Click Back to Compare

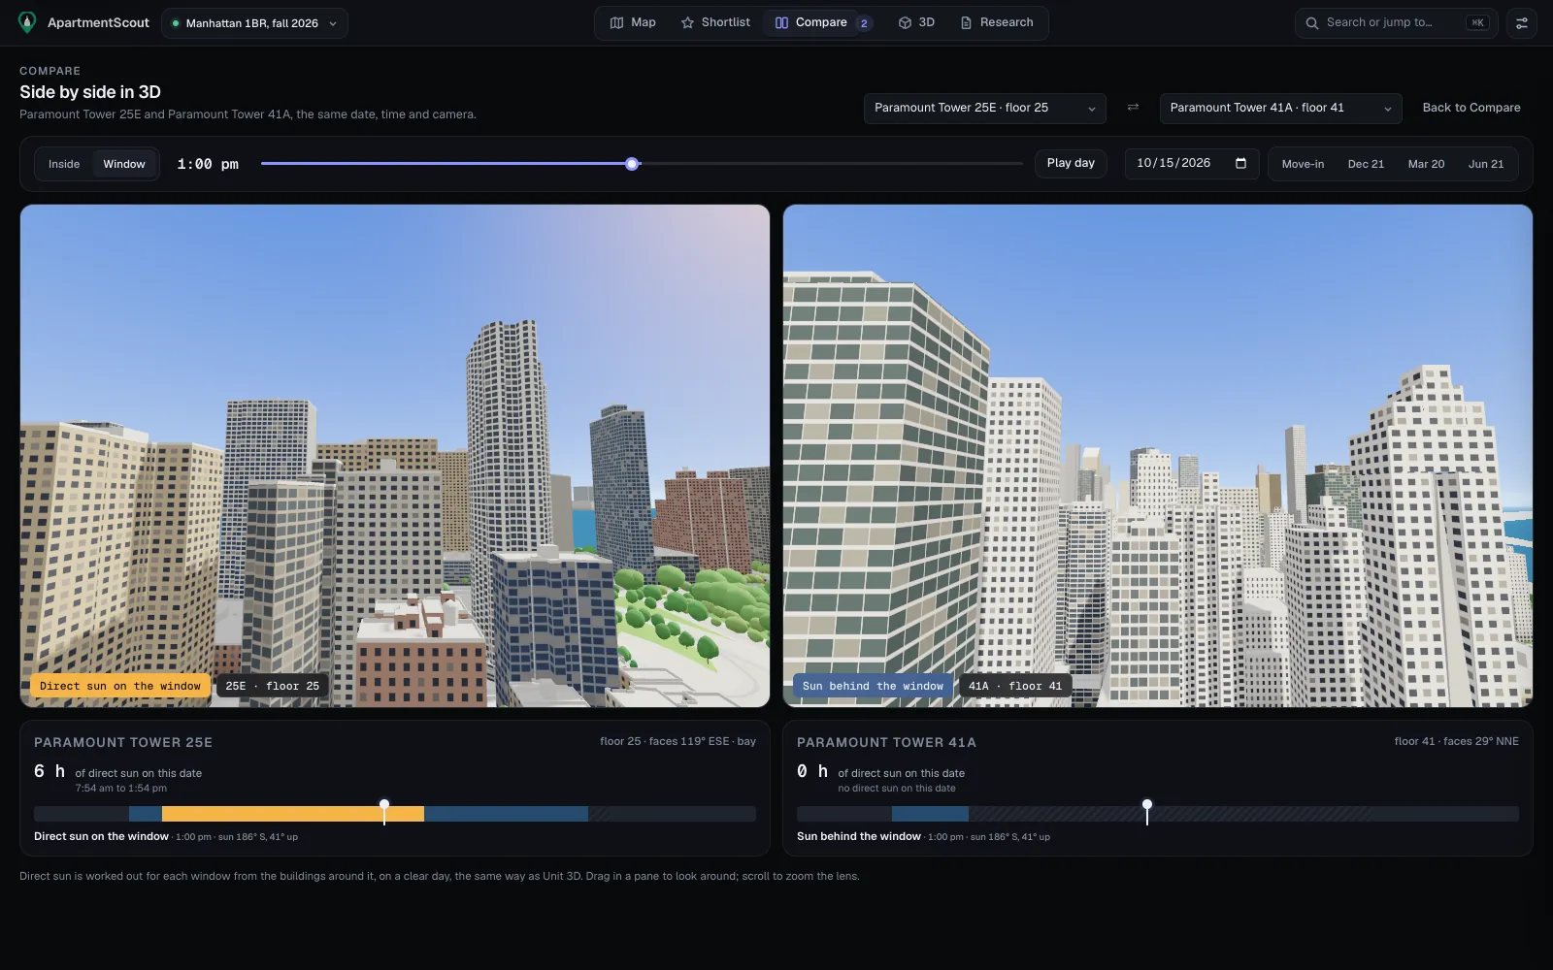point(1471,108)
